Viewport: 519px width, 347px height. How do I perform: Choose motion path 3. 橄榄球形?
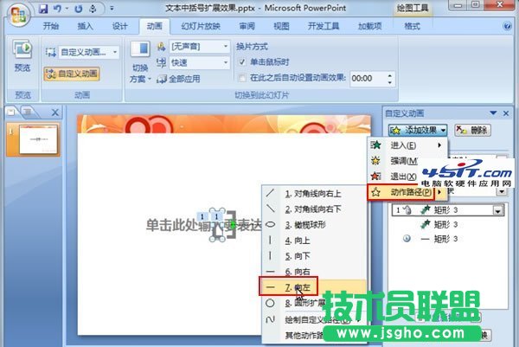[x=315, y=225]
